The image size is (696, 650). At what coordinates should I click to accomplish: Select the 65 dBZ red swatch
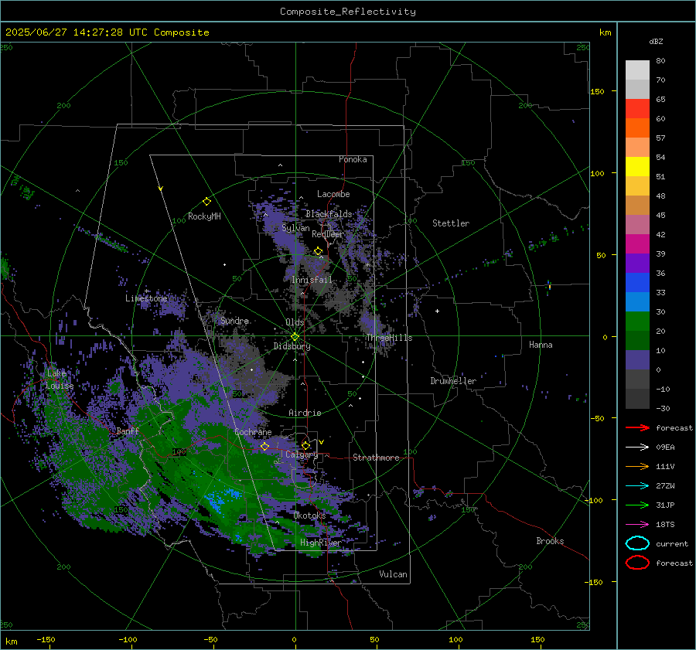[x=637, y=108]
